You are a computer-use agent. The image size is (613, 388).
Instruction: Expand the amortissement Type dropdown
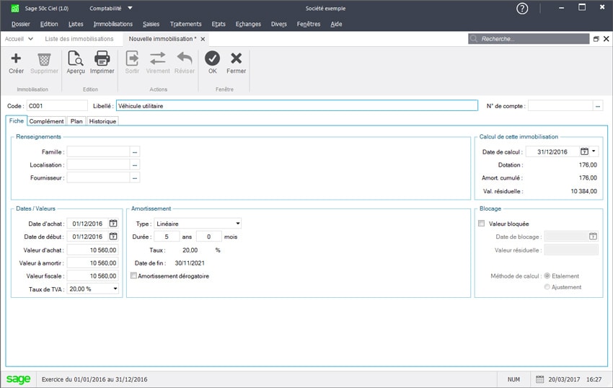(238, 224)
